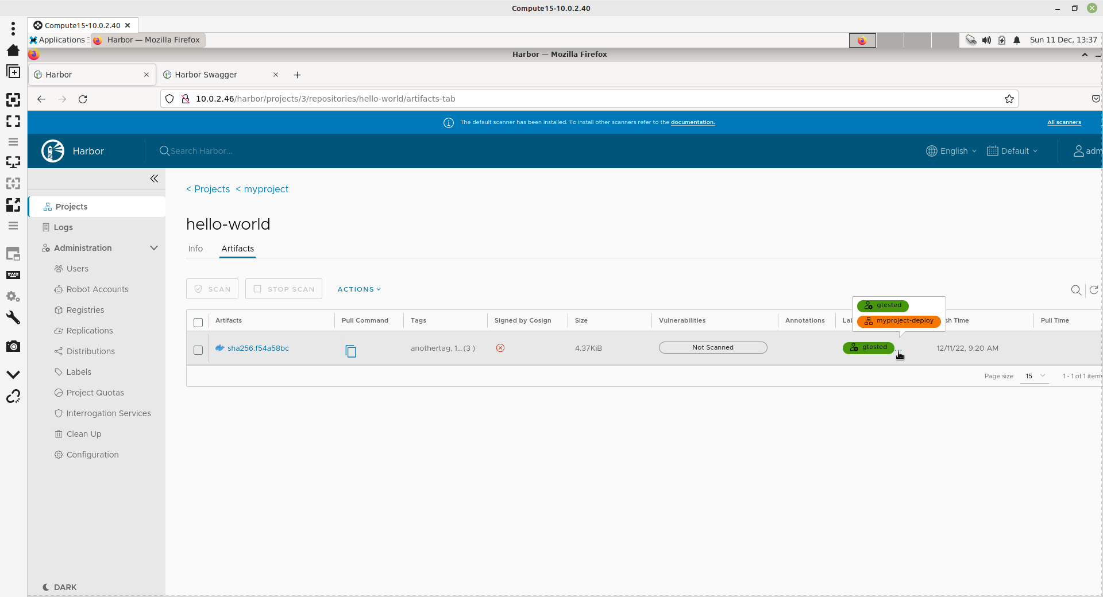Change the page size dropdown
Image resolution: width=1103 pixels, height=597 pixels.
click(x=1034, y=376)
